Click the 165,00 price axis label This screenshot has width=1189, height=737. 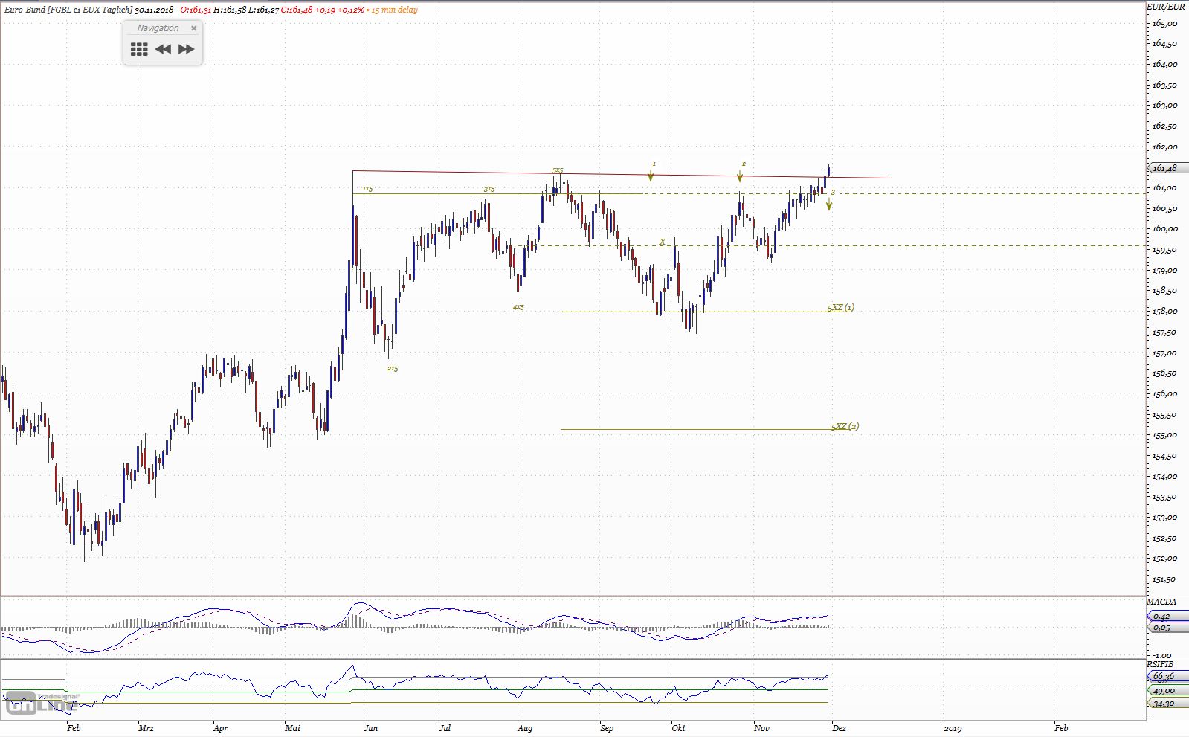pyautogui.click(x=1164, y=23)
